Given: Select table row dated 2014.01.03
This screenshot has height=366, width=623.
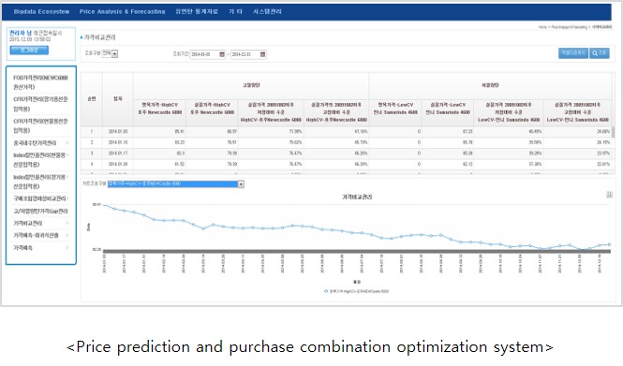Looking at the screenshot, I should point(346,131).
